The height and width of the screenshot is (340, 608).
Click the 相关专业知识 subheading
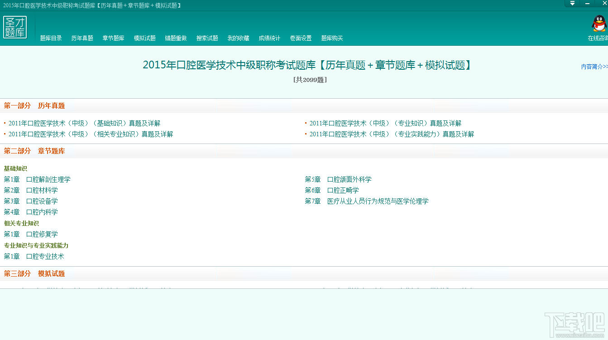coord(21,223)
